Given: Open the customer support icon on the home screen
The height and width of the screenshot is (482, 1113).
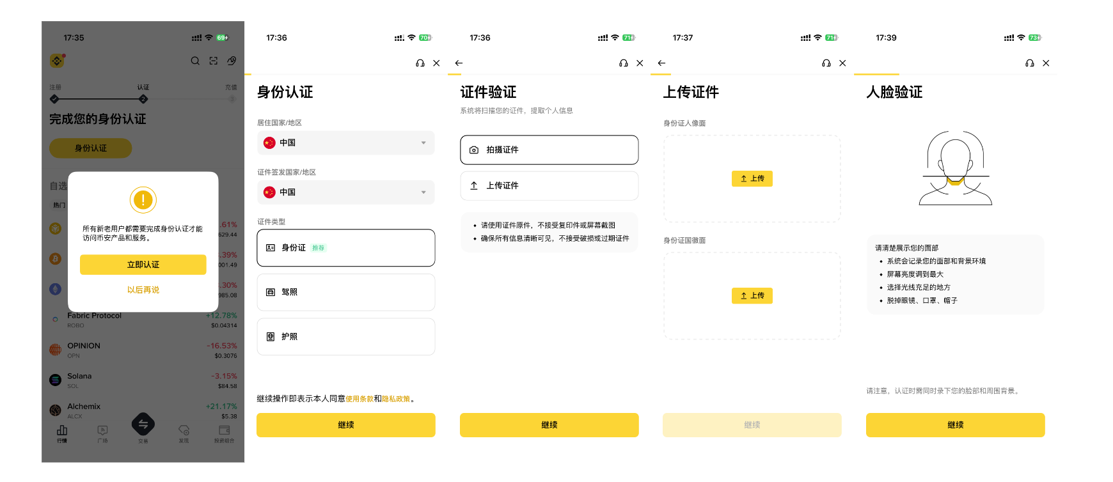Looking at the screenshot, I should click(232, 61).
